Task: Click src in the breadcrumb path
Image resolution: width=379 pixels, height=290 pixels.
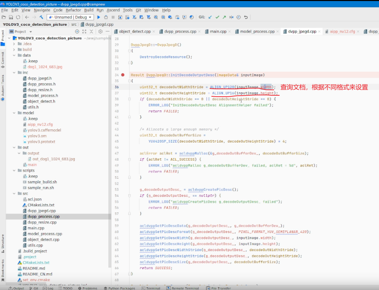Action: pos(74,25)
